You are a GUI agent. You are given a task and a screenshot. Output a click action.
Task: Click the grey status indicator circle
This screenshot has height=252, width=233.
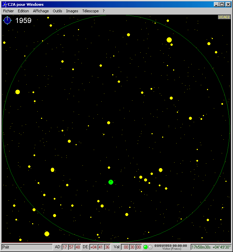[x=150, y=247]
